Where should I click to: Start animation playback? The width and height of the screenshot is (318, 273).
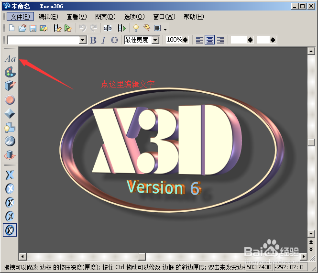122,28
